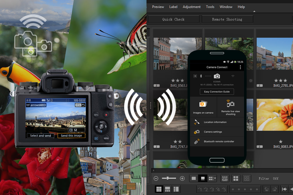Jump to first image arrow icon
Image resolution: width=293 pixels, height=195 pixels.
click(284, 189)
